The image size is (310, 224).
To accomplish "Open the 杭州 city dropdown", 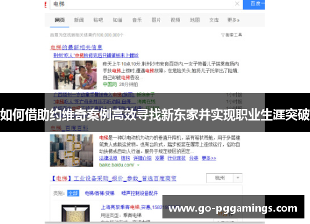I will point(224,178).
